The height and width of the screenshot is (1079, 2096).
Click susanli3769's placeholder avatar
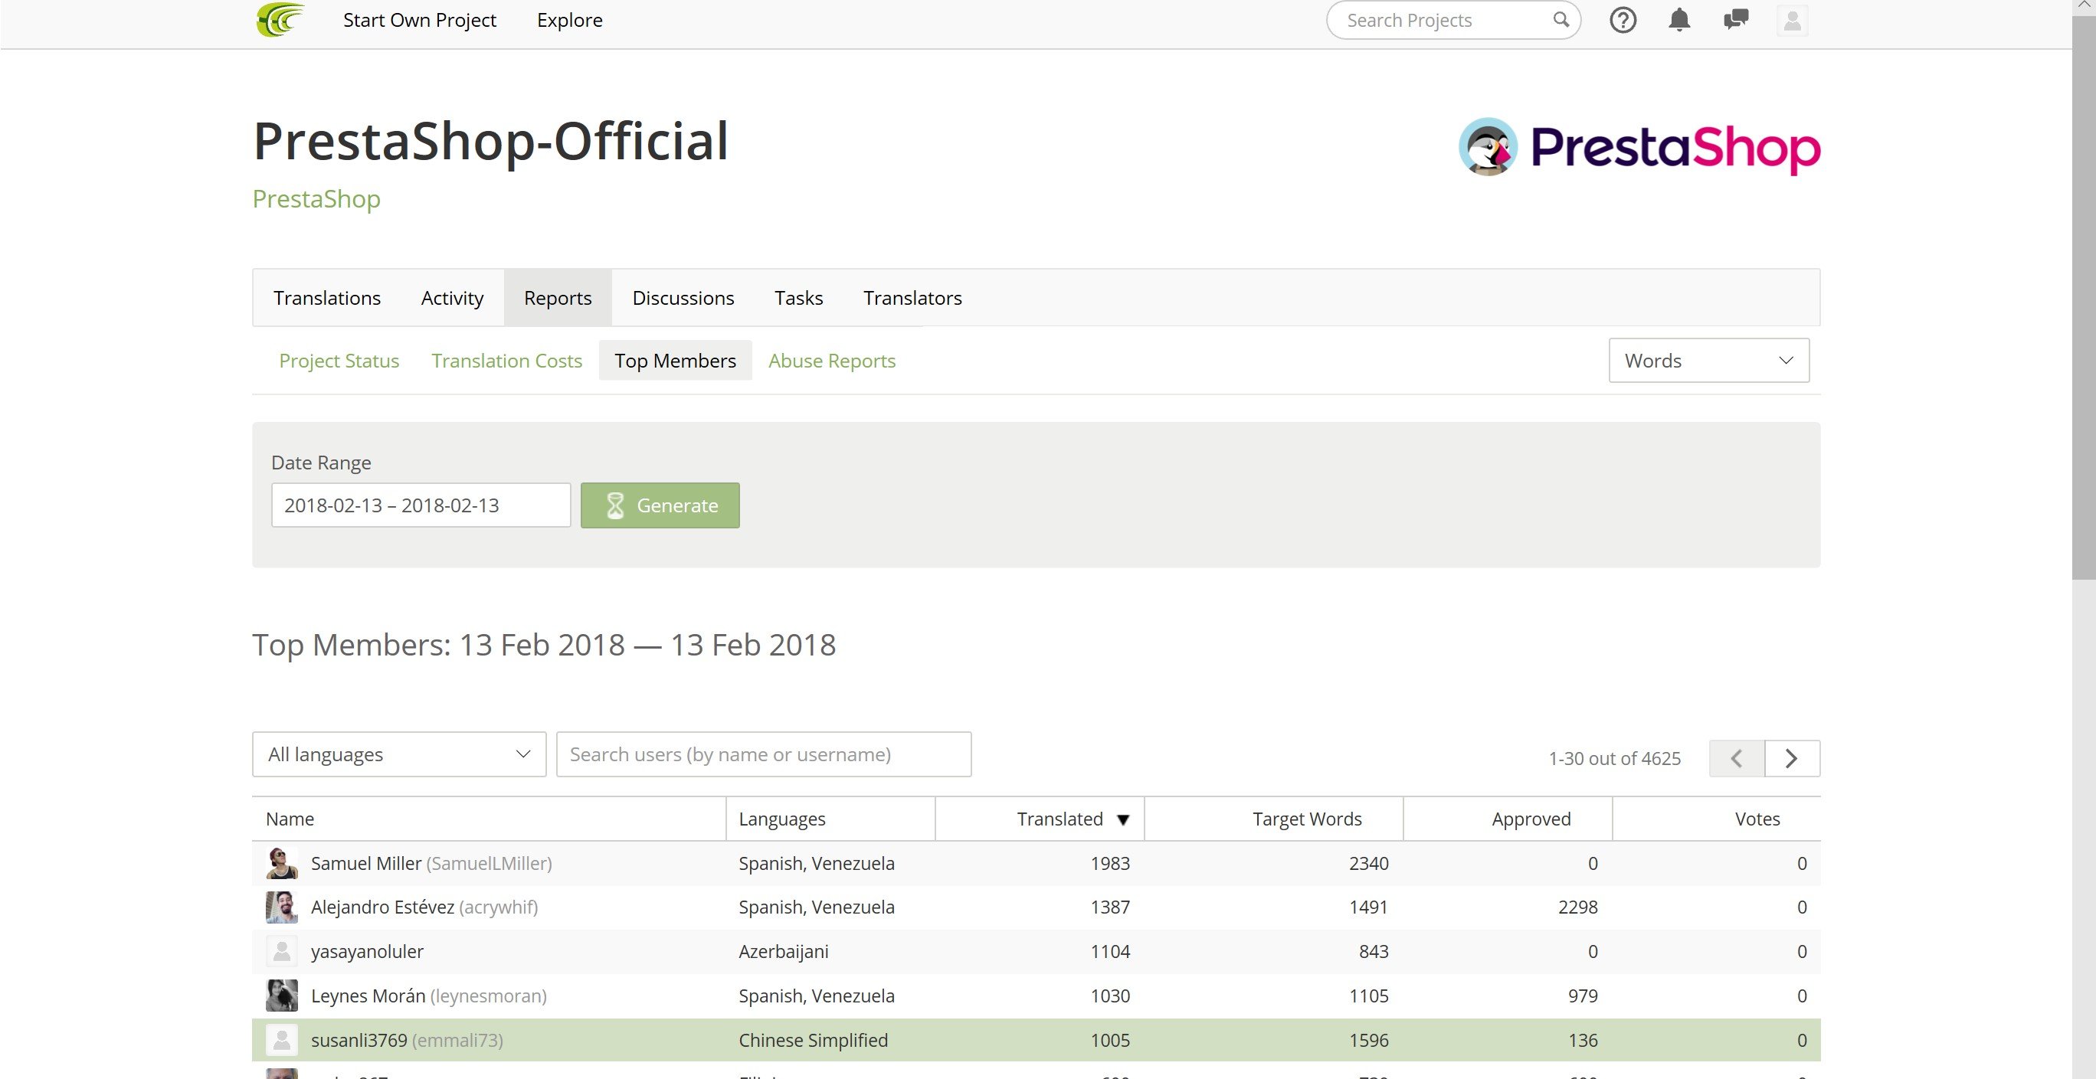click(x=281, y=1039)
